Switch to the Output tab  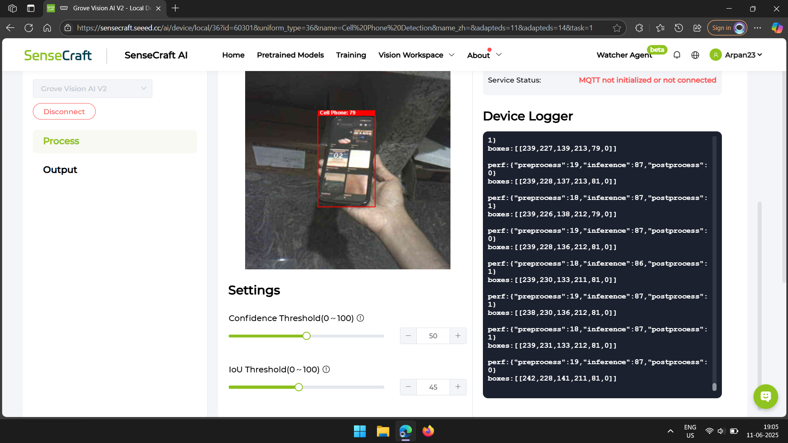pos(60,170)
